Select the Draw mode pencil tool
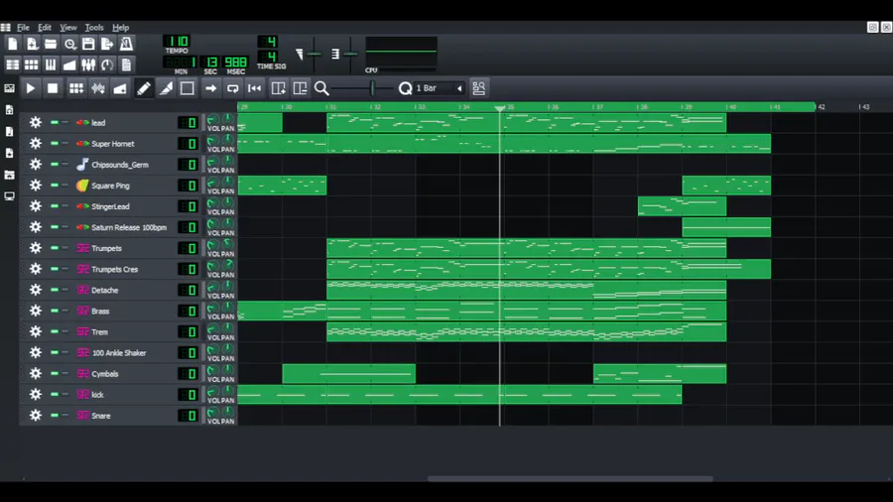The height and width of the screenshot is (502, 893). [x=144, y=88]
